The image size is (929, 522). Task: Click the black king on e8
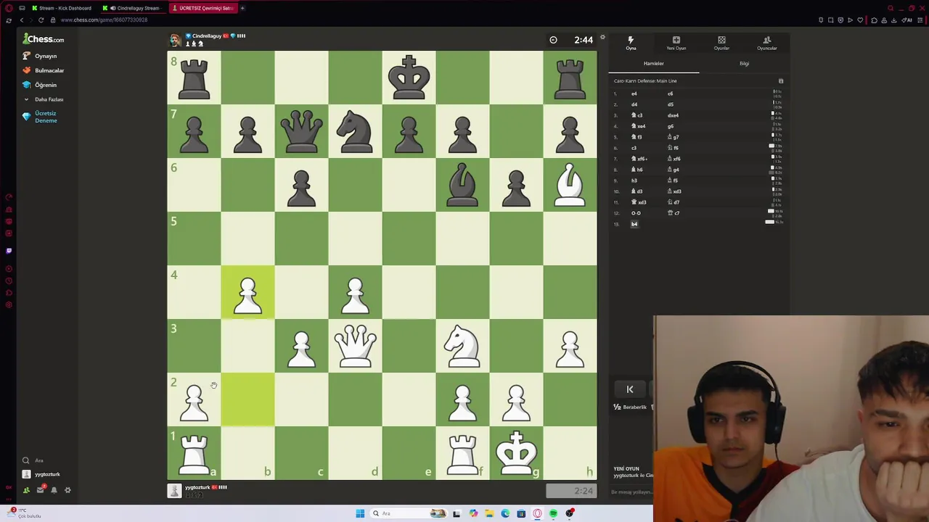[x=409, y=77]
